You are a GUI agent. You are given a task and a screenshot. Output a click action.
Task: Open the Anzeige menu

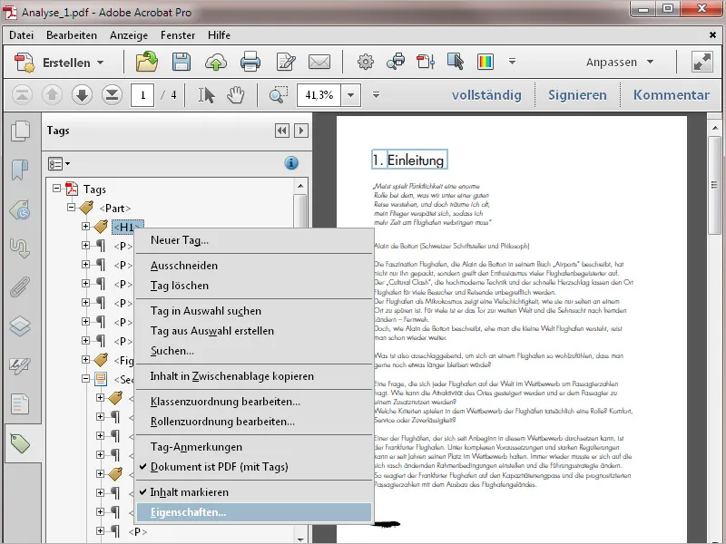pyautogui.click(x=129, y=35)
